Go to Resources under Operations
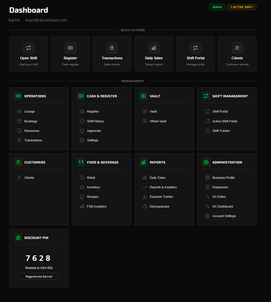The height and width of the screenshot is (302, 271). [32, 131]
